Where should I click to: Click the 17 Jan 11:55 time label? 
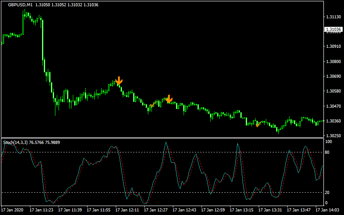[99, 210]
